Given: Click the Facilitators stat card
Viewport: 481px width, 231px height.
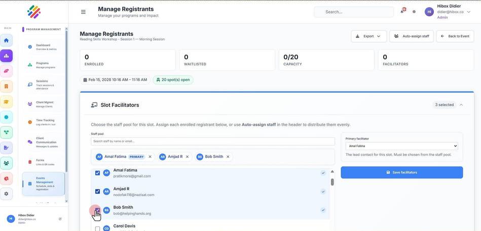Looking at the screenshot, I should [x=426, y=60].
